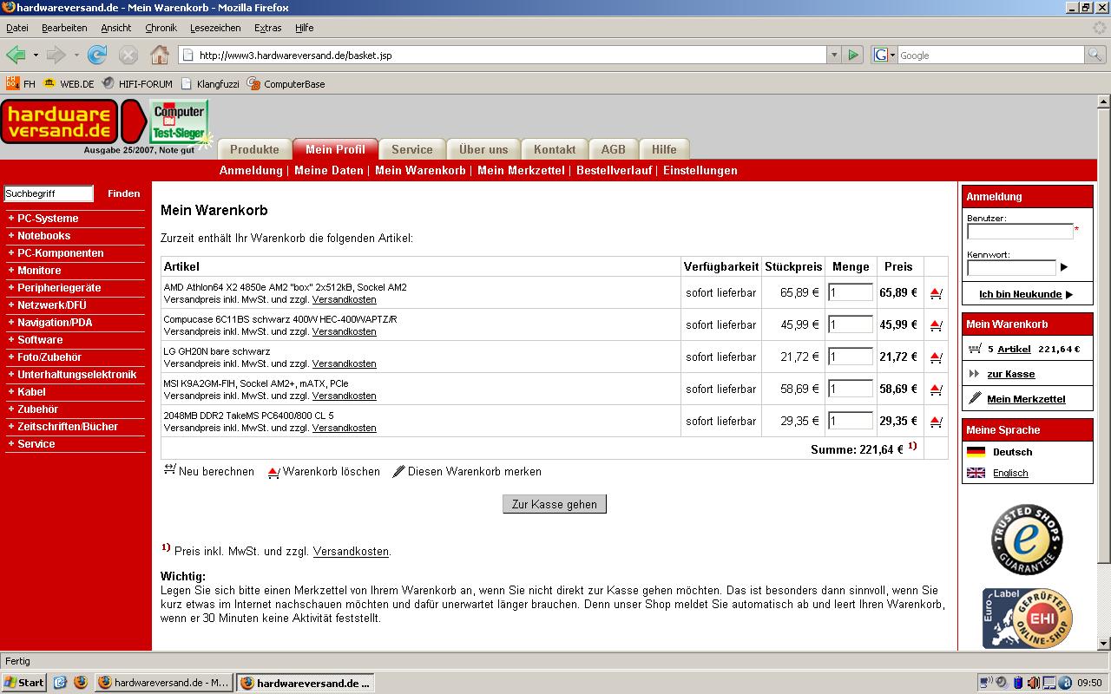Click the EHI Geprüfter Online-Shop seal

tap(1027, 618)
